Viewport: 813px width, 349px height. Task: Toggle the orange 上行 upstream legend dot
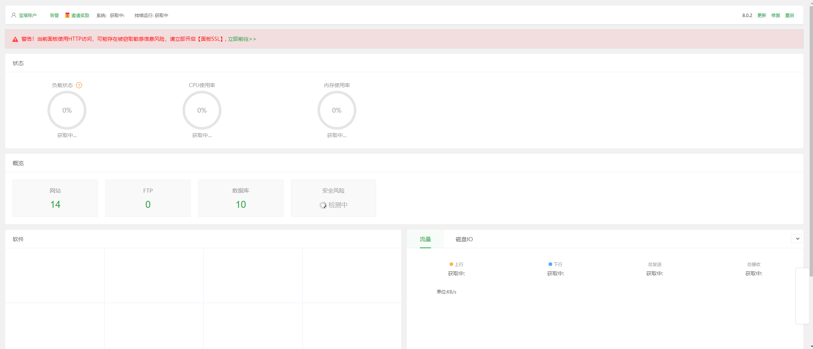451,264
